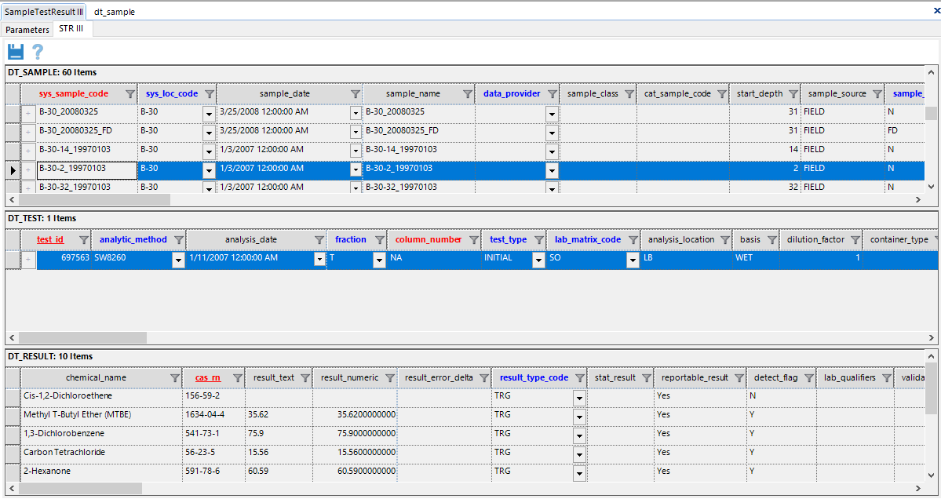
Task: Open filter for analytic_method column
Action: pos(178,240)
